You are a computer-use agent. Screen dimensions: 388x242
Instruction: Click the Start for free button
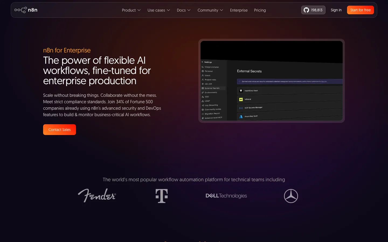pyautogui.click(x=360, y=10)
